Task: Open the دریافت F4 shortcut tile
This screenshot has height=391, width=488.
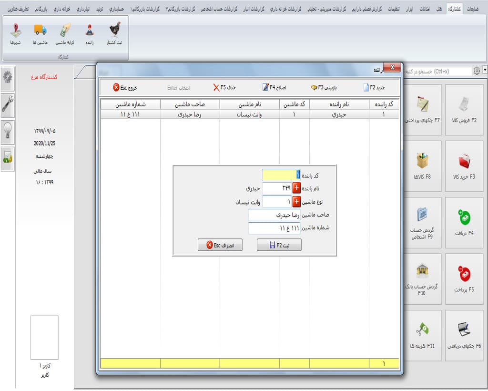Action: pyautogui.click(x=464, y=223)
